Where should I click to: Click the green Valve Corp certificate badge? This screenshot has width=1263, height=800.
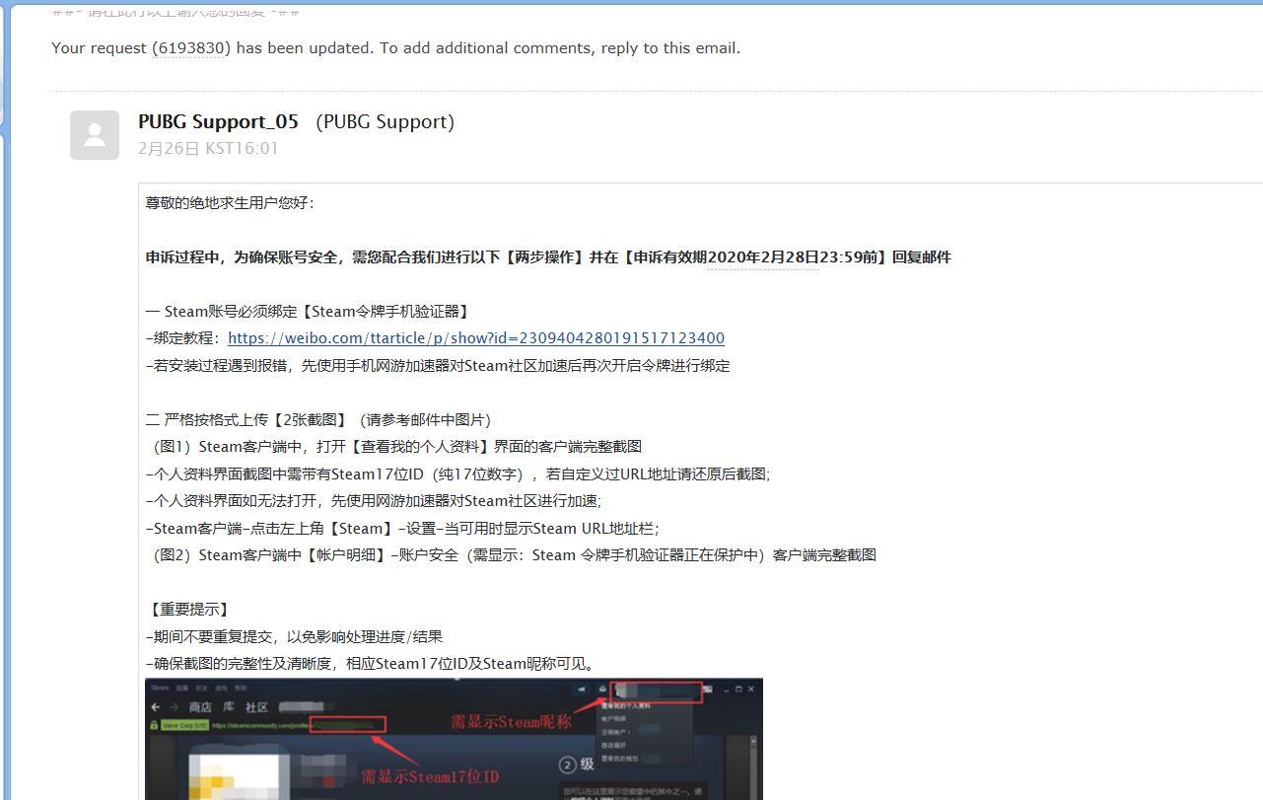point(185,724)
